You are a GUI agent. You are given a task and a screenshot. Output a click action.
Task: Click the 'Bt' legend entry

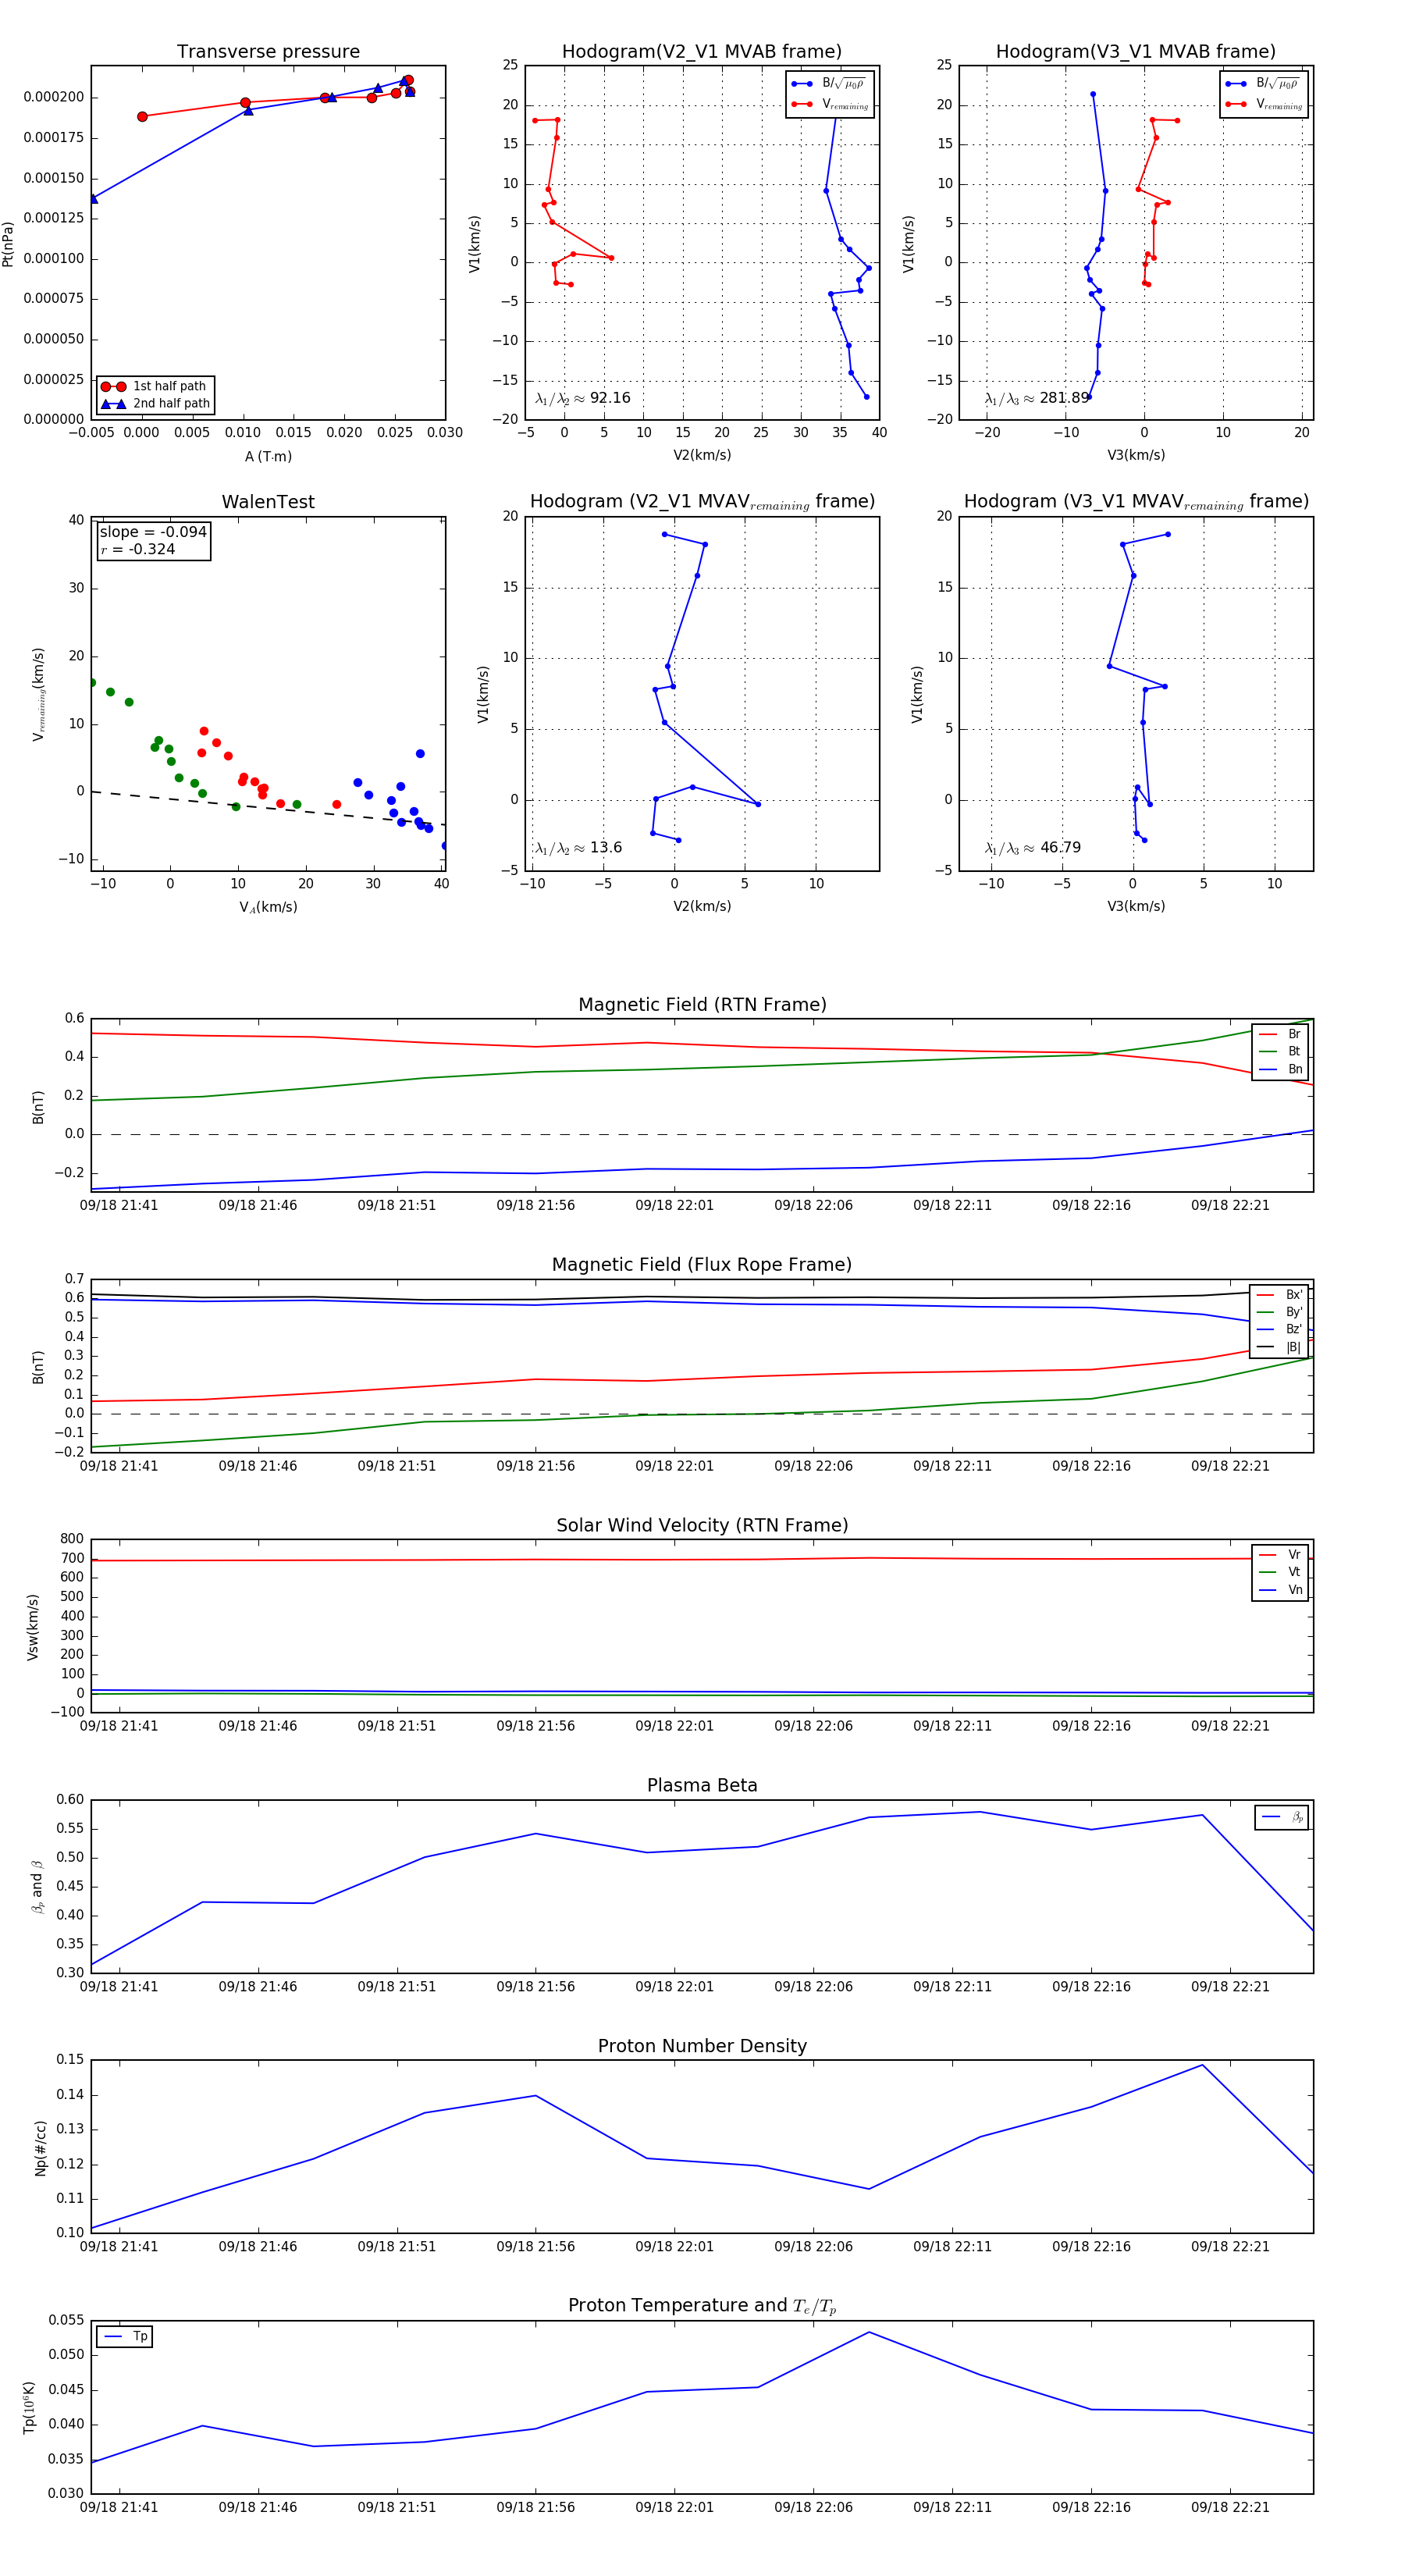1280,1052
